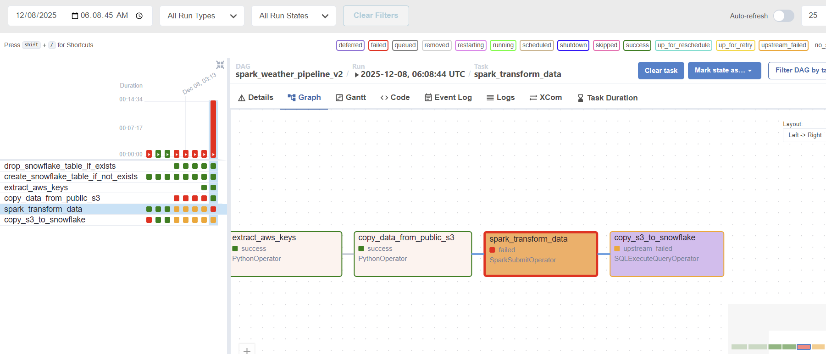The height and width of the screenshot is (354, 826).
Task: Open the calendar picker icon in date field
Action: pos(75,16)
